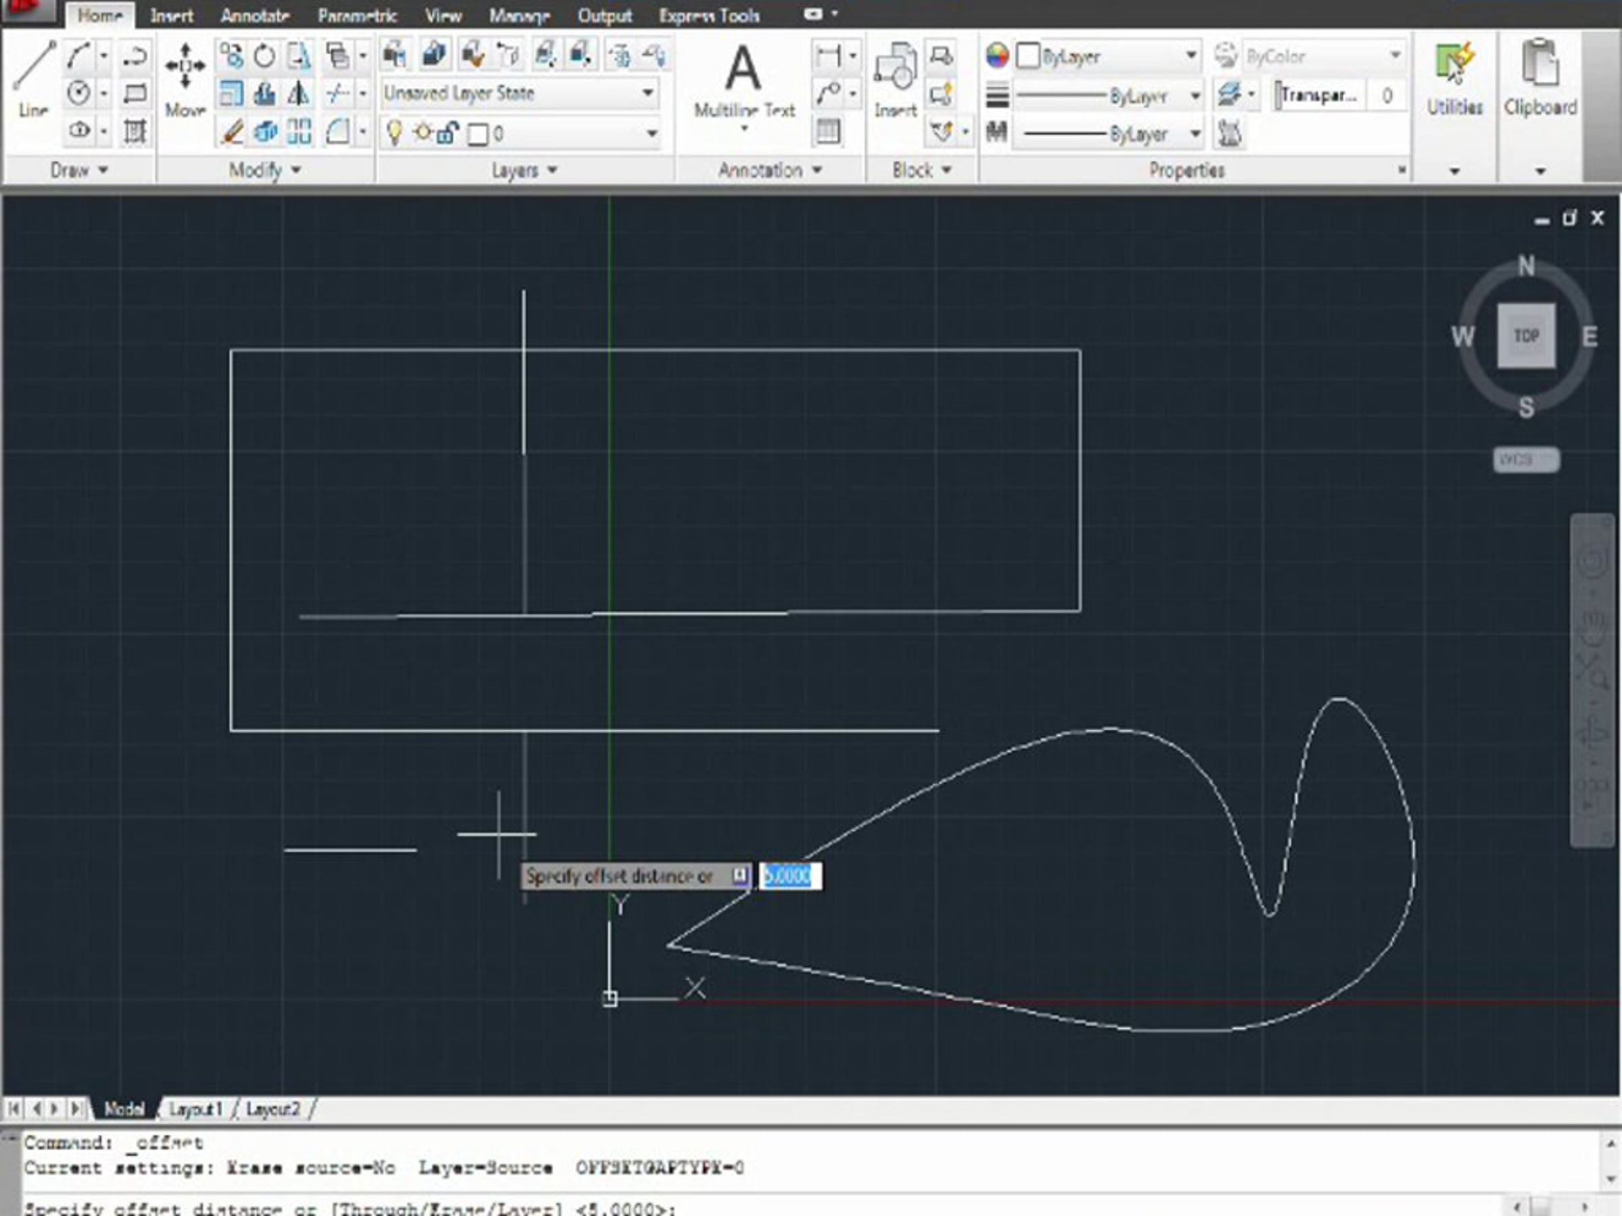Click the TOP face of ViewCube
This screenshot has width=1622, height=1216.
click(1526, 336)
